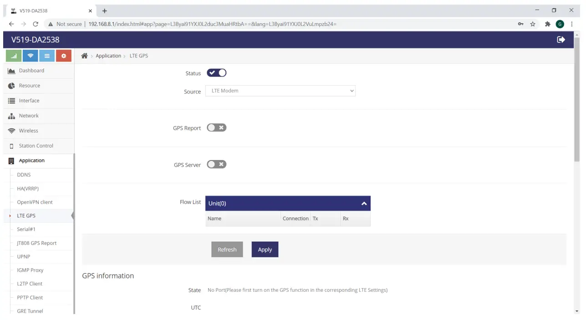Open the browser extensions puzzle icon

point(548,24)
